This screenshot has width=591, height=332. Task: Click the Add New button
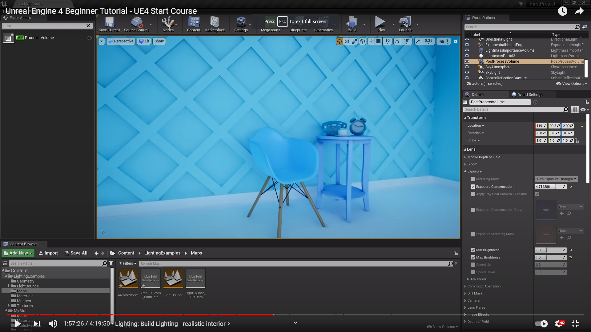[x=18, y=253]
